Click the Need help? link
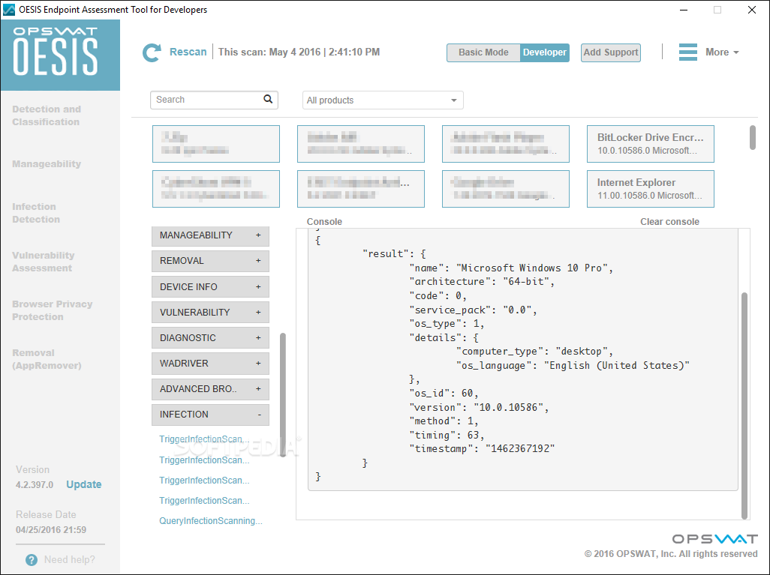 click(x=70, y=560)
